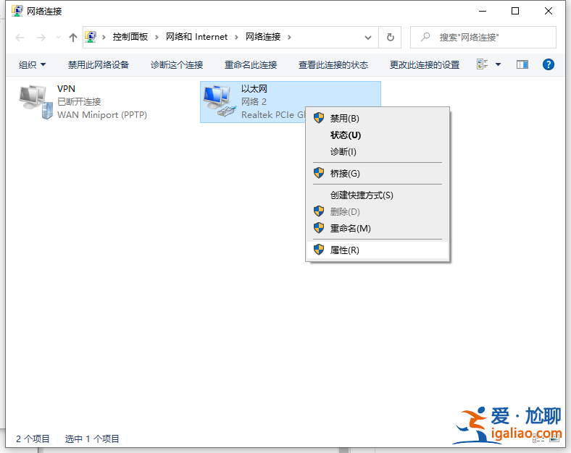Image resolution: width=571 pixels, height=453 pixels.
Task: Click the address bar network icon
Action: [91, 37]
